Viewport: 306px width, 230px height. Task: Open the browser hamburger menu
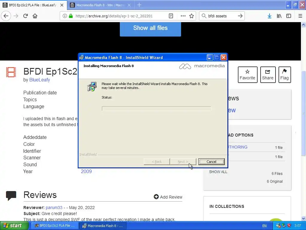tap(300, 16)
